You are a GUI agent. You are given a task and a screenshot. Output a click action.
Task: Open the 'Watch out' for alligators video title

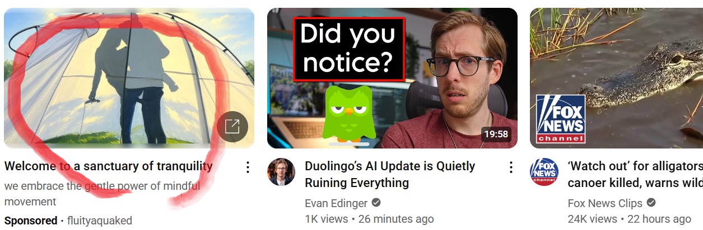point(635,174)
